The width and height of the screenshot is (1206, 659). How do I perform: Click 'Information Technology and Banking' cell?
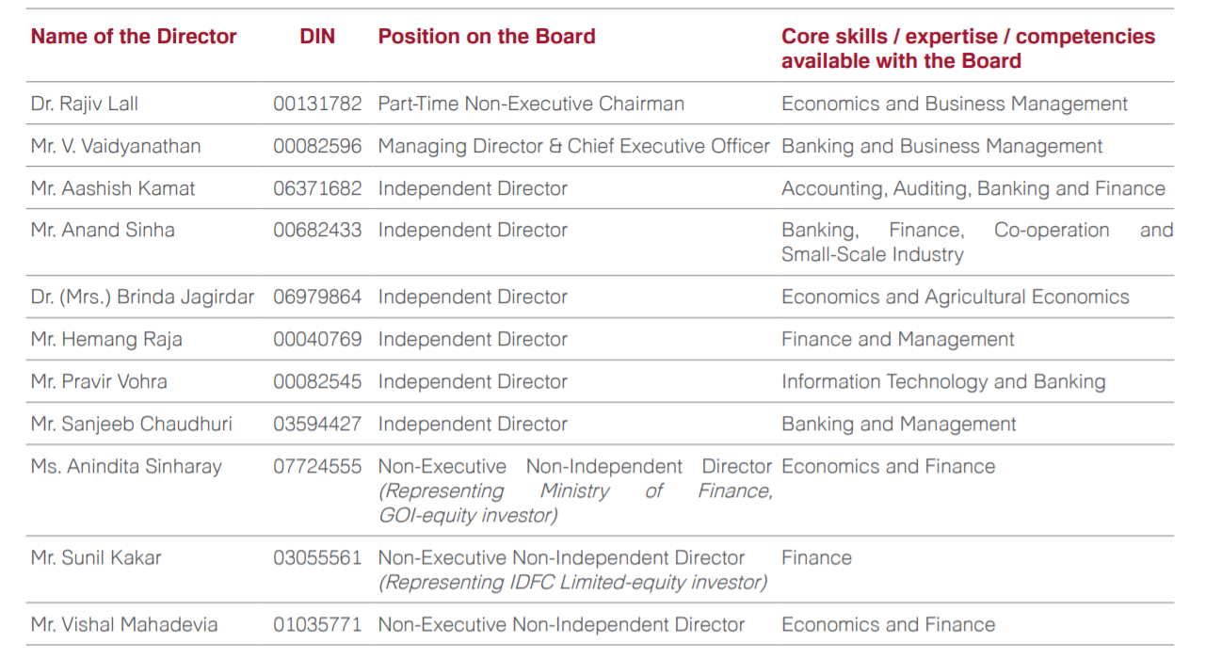(943, 381)
